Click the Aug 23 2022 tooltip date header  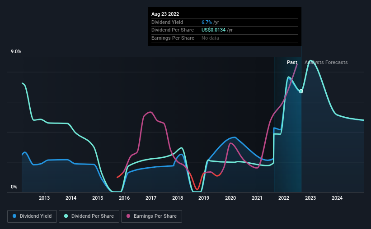[x=165, y=14]
